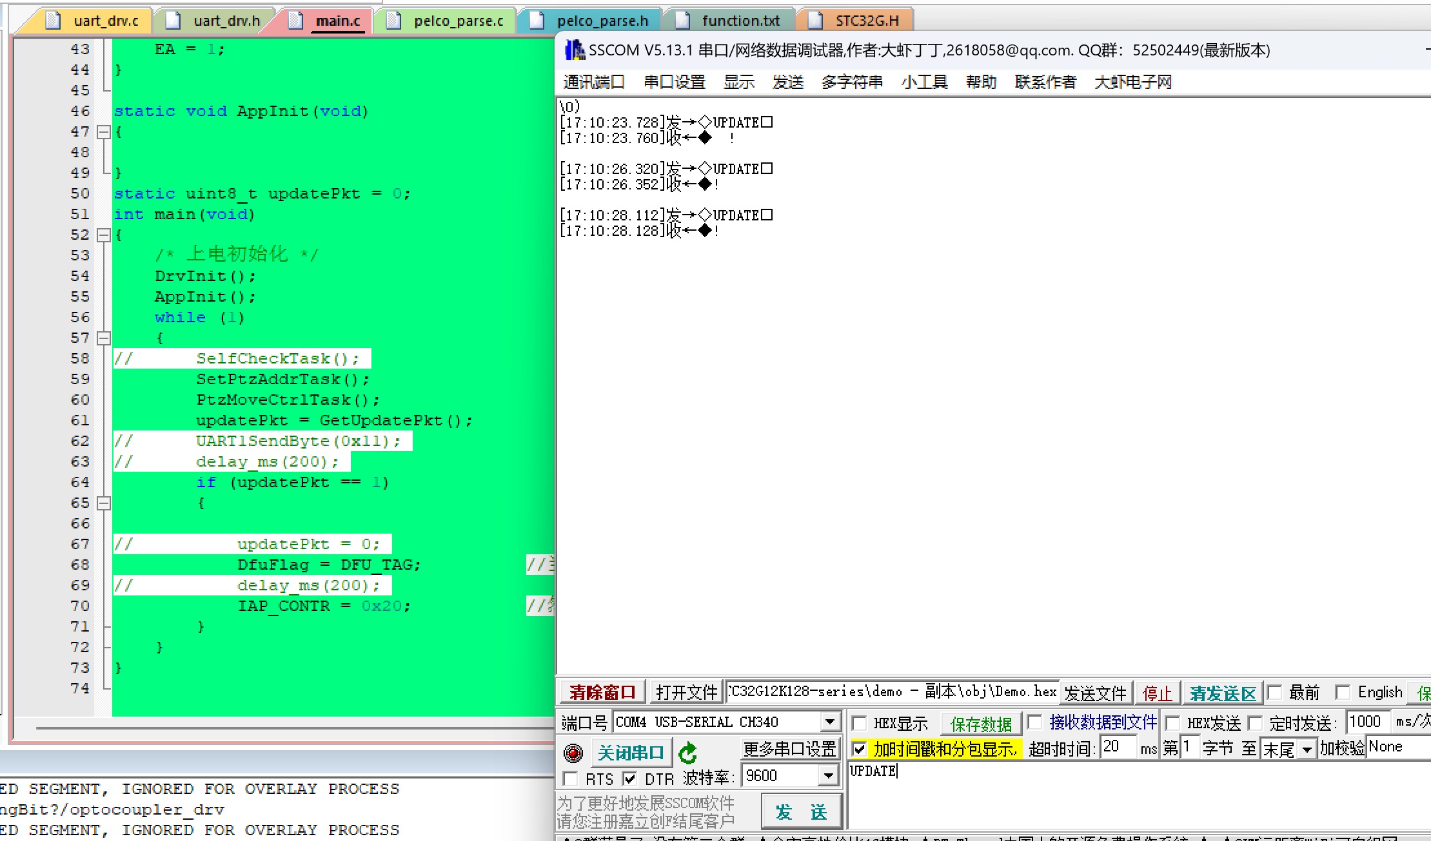Click the 清除窗口 button
This screenshot has height=841, width=1431.
pyautogui.click(x=602, y=692)
